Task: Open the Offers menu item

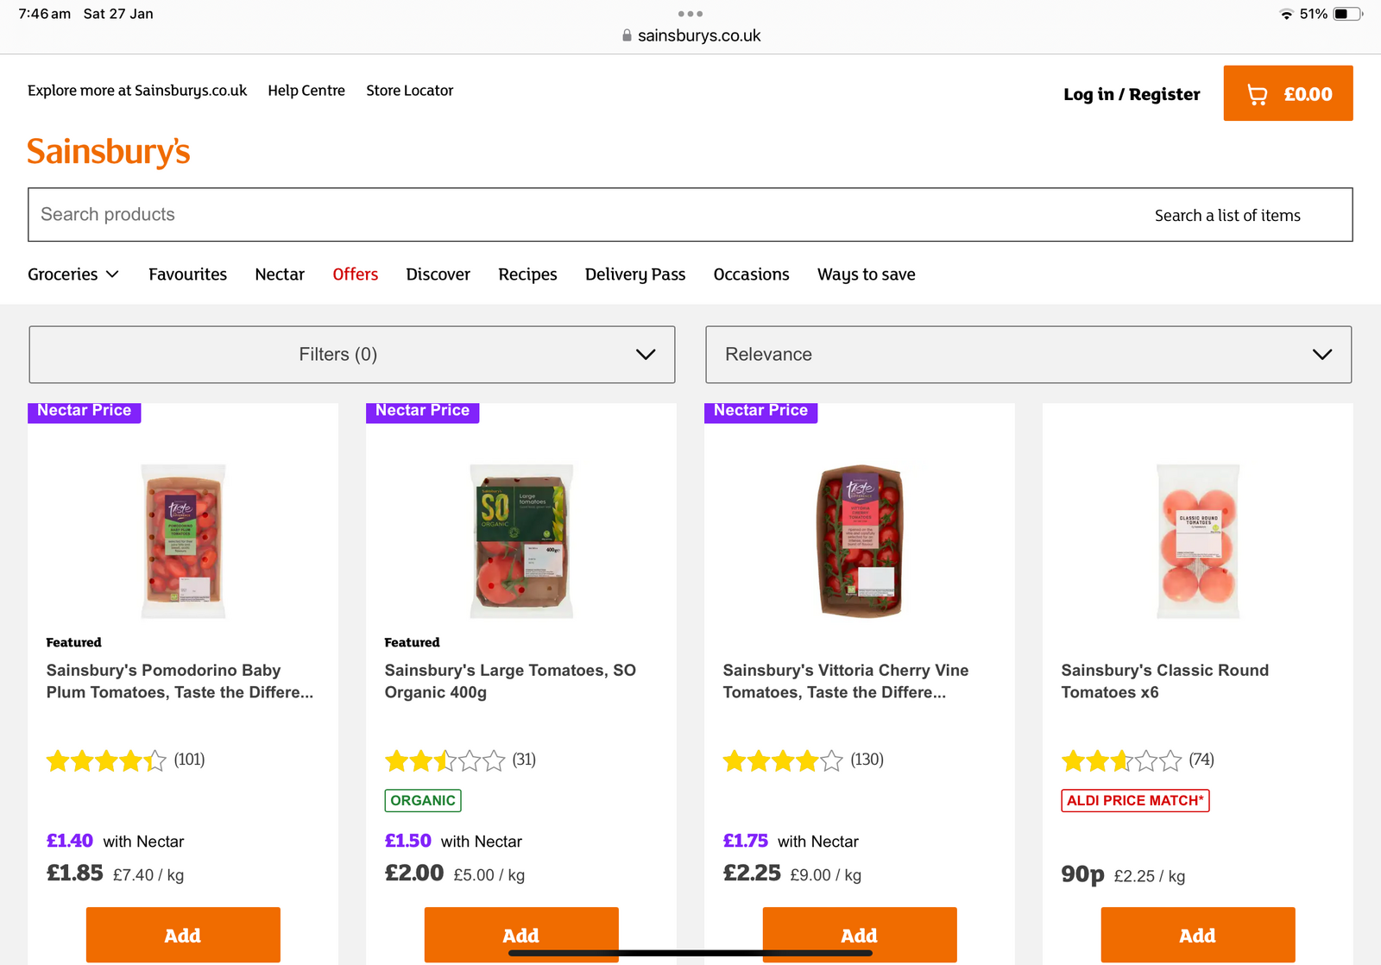Action: [356, 274]
